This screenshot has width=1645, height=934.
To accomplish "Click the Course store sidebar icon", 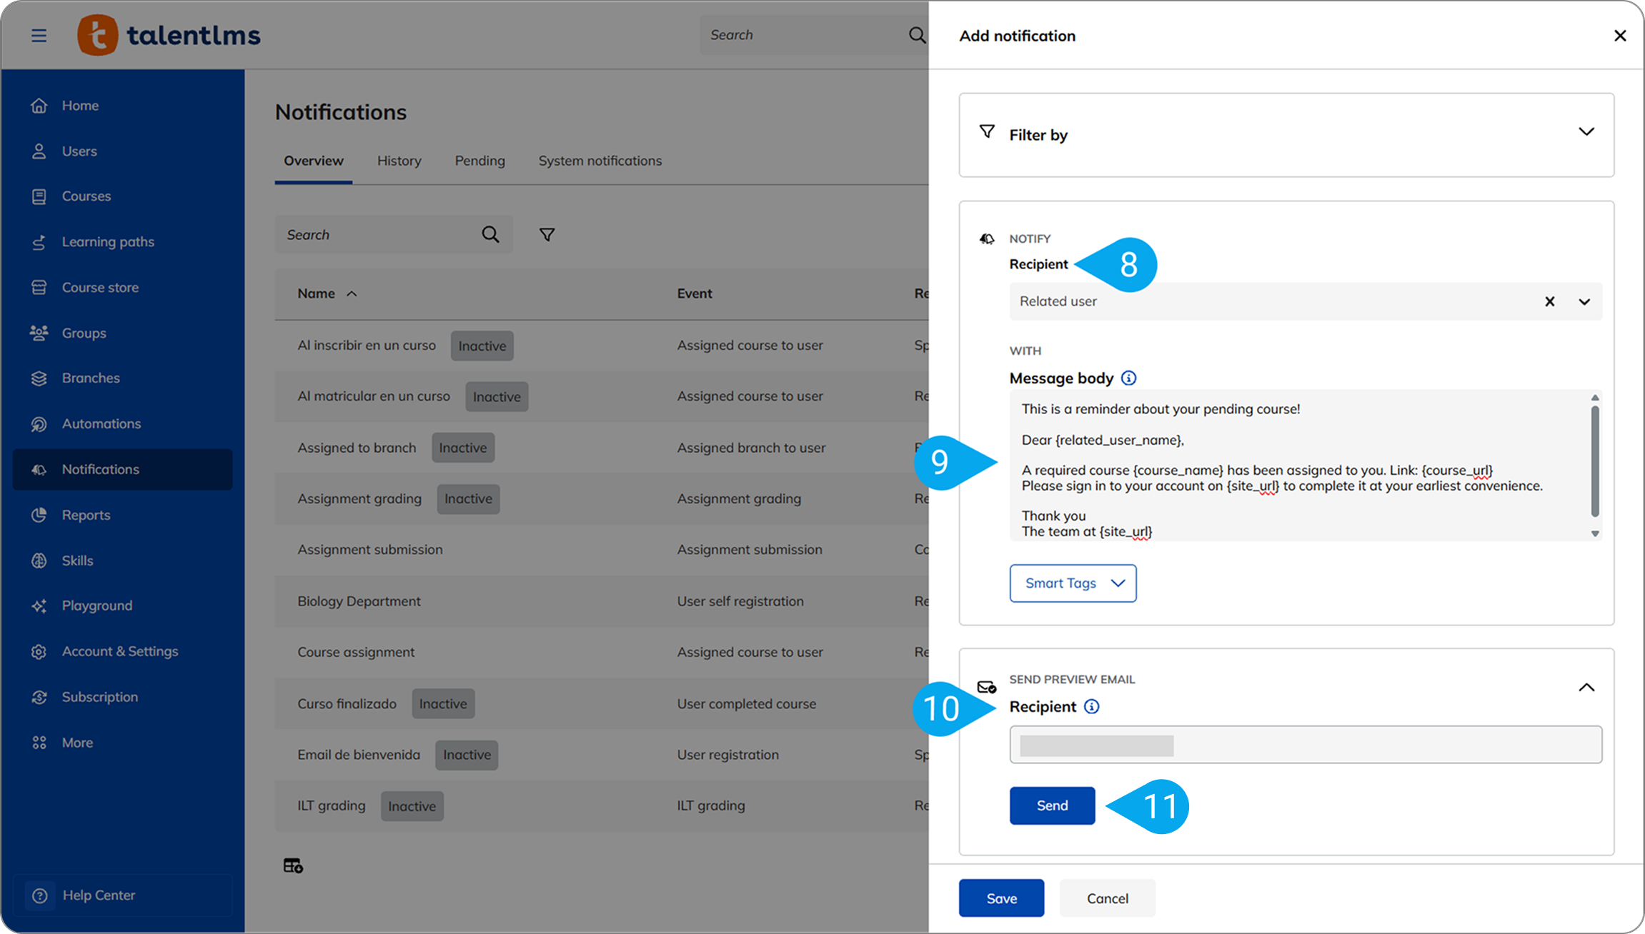I will [39, 288].
